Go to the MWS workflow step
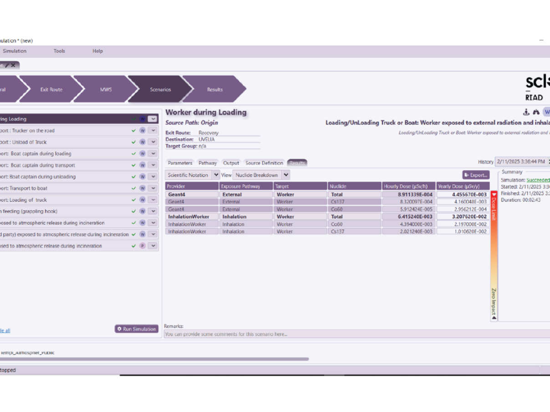 point(106,90)
